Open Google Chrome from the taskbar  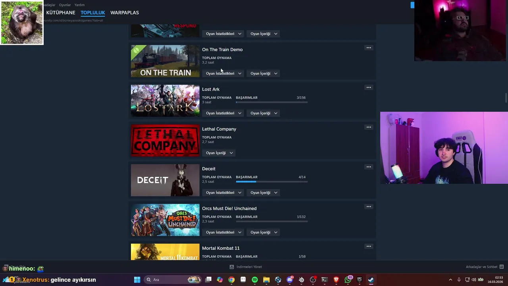(231, 280)
